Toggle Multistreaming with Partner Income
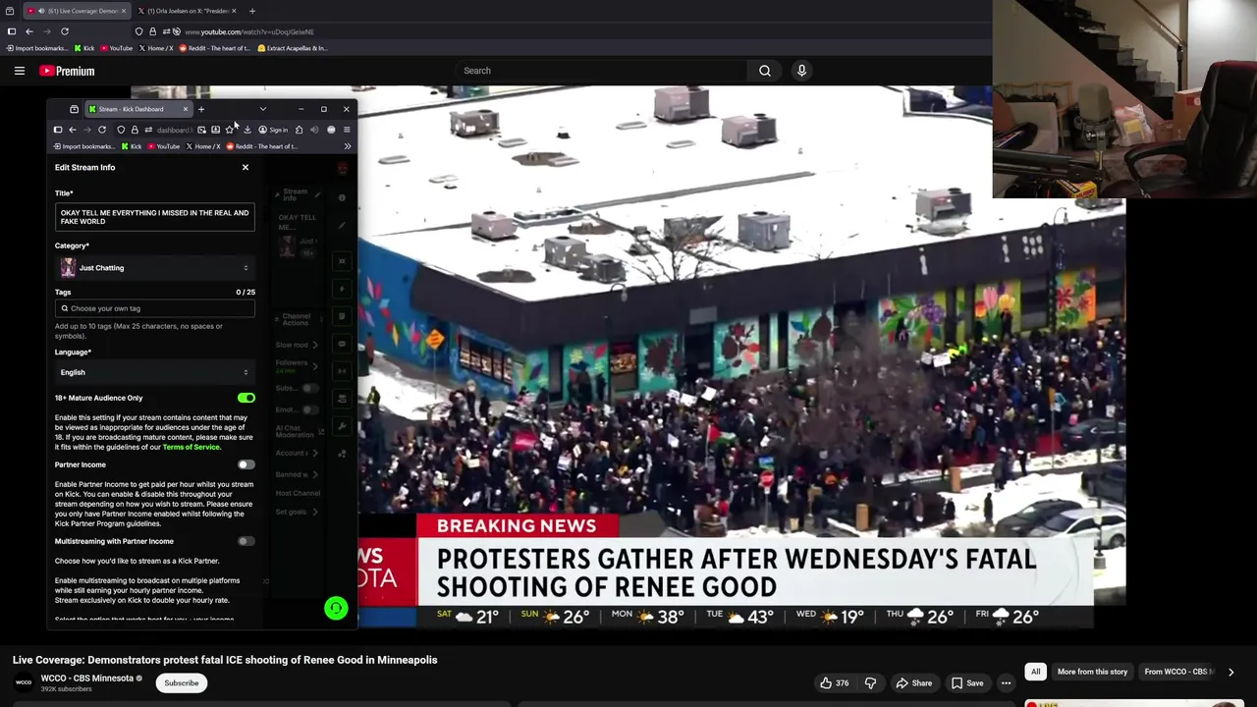The width and height of the screenshot is (1257, 707). pyautogui.click(x=246, y=541)
